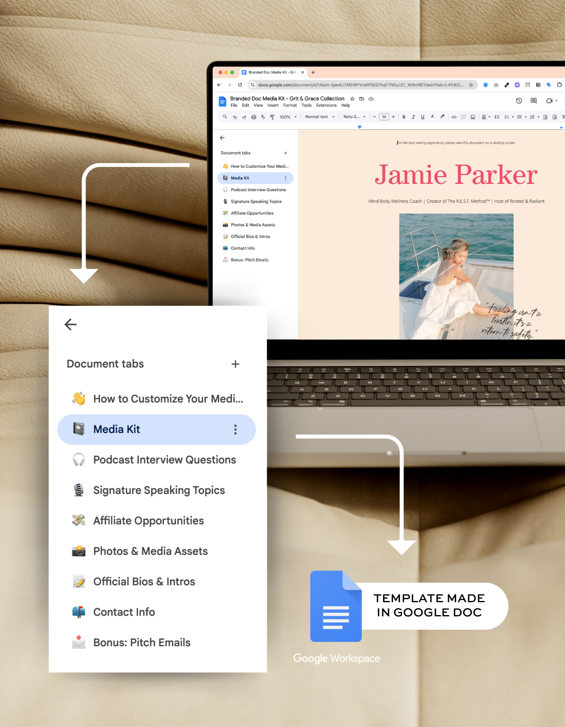Expand the checklist menu dropdown arrow

coord(513,117)
